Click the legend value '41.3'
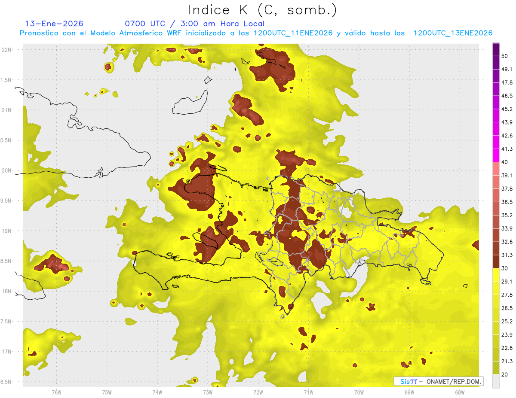Image resolution: width=516 pixels, height=398 pixels. point(507,149)
